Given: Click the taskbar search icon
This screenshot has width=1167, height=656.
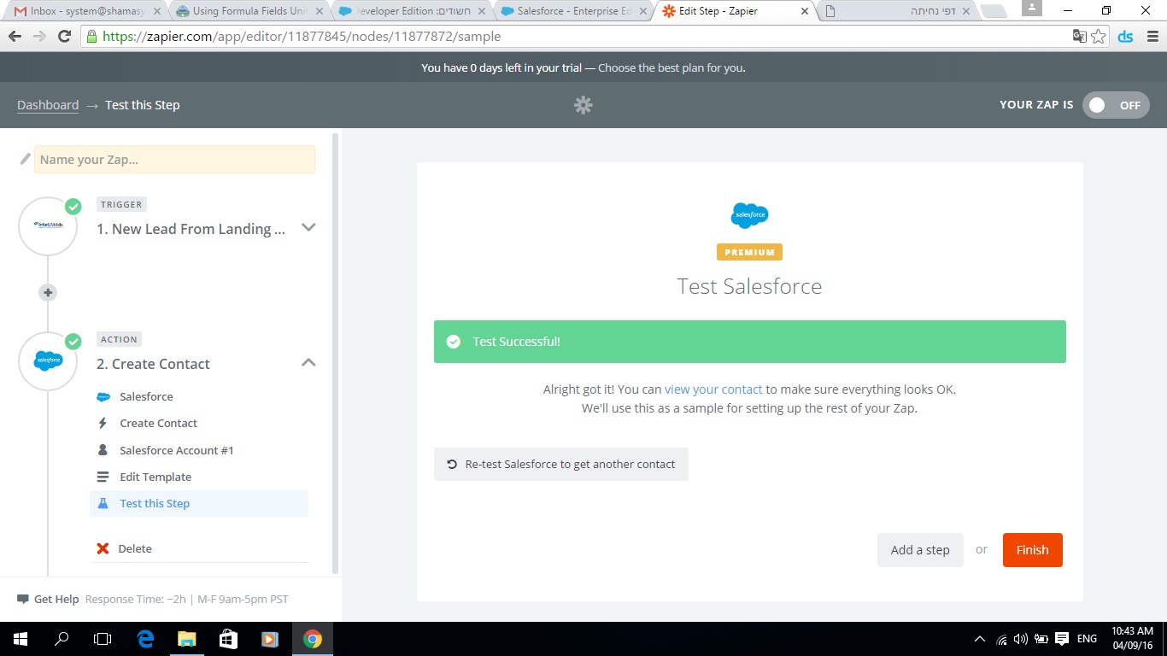Looking at the screenshot, I should tap(62, 639).
